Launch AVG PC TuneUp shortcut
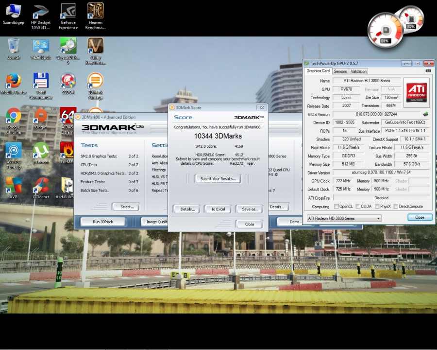This screenshot has height=350, width=437. tap(14, 156)
